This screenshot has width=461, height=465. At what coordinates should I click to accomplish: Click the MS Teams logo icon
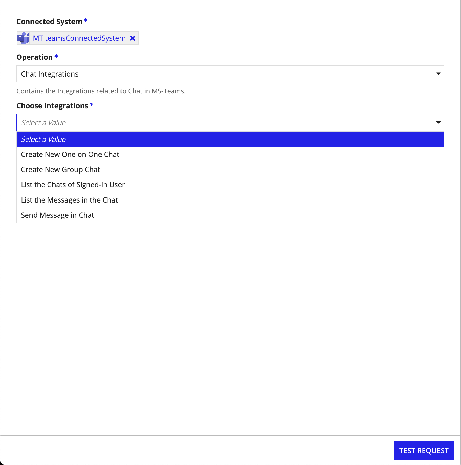[24, 38]
